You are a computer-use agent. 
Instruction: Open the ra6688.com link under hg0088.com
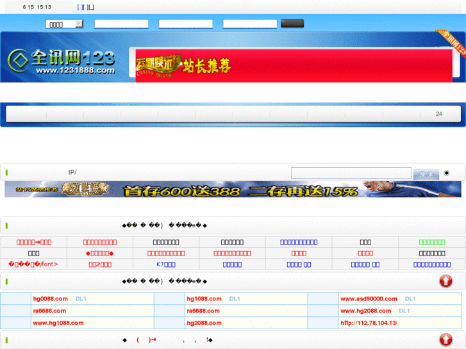(x=49, y=311)
